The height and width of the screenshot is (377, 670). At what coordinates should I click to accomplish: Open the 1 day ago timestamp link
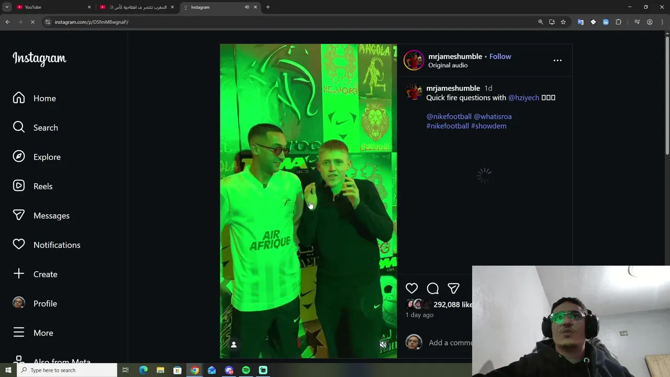click(x=419, y=315)
